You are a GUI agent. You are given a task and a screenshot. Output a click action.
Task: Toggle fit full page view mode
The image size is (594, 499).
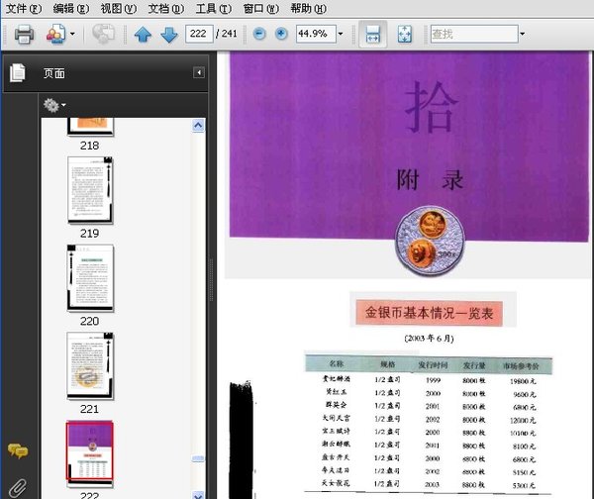pos(404,34)
